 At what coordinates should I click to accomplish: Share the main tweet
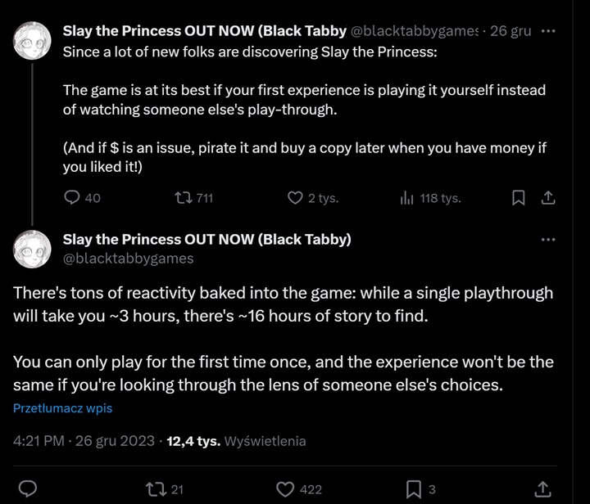[542, 488]
